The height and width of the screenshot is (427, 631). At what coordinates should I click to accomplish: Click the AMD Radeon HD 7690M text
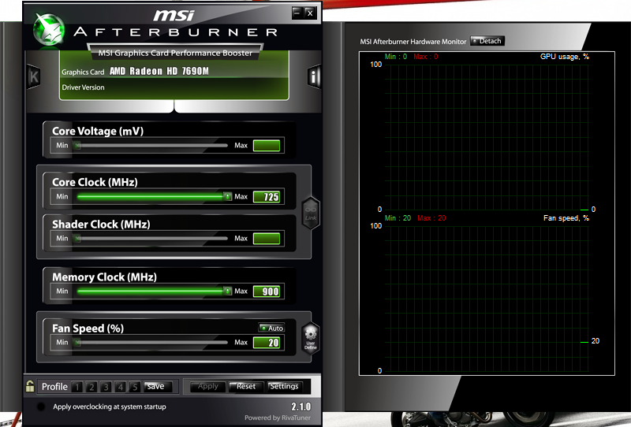pyautogui.click(x=159, y=72)
